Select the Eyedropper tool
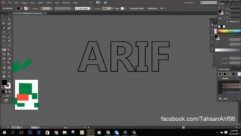This screenshot has width=241, height=136. [4, 63]
